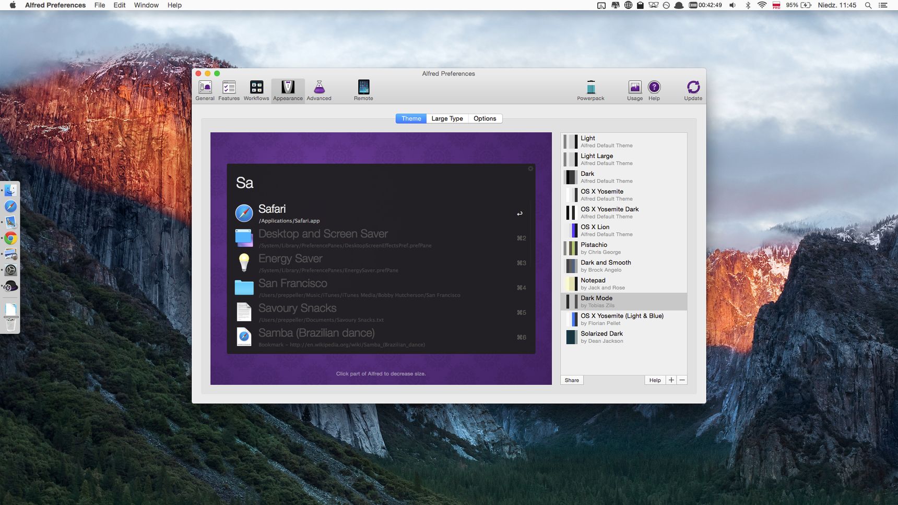Click the Alfred hat icon in menu bar
Image resolution: width=898 pixels, height=505 pixels.
(x=679, y=5)
